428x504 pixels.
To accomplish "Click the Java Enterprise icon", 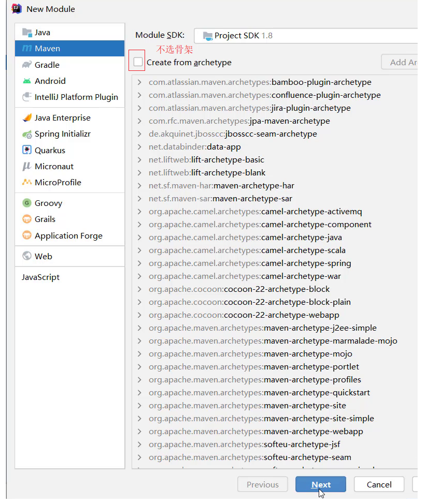I will pyautogui.click(x=27, y=117).
